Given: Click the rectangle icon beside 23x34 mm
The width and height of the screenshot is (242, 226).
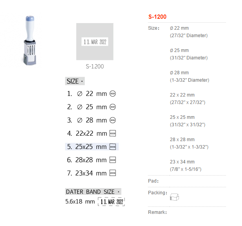Looking at the screenshot, I should click(113, 173).
